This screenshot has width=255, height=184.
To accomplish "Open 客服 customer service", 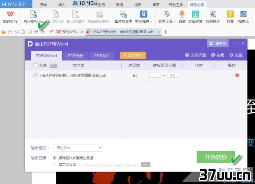I will tap(218, 55).
